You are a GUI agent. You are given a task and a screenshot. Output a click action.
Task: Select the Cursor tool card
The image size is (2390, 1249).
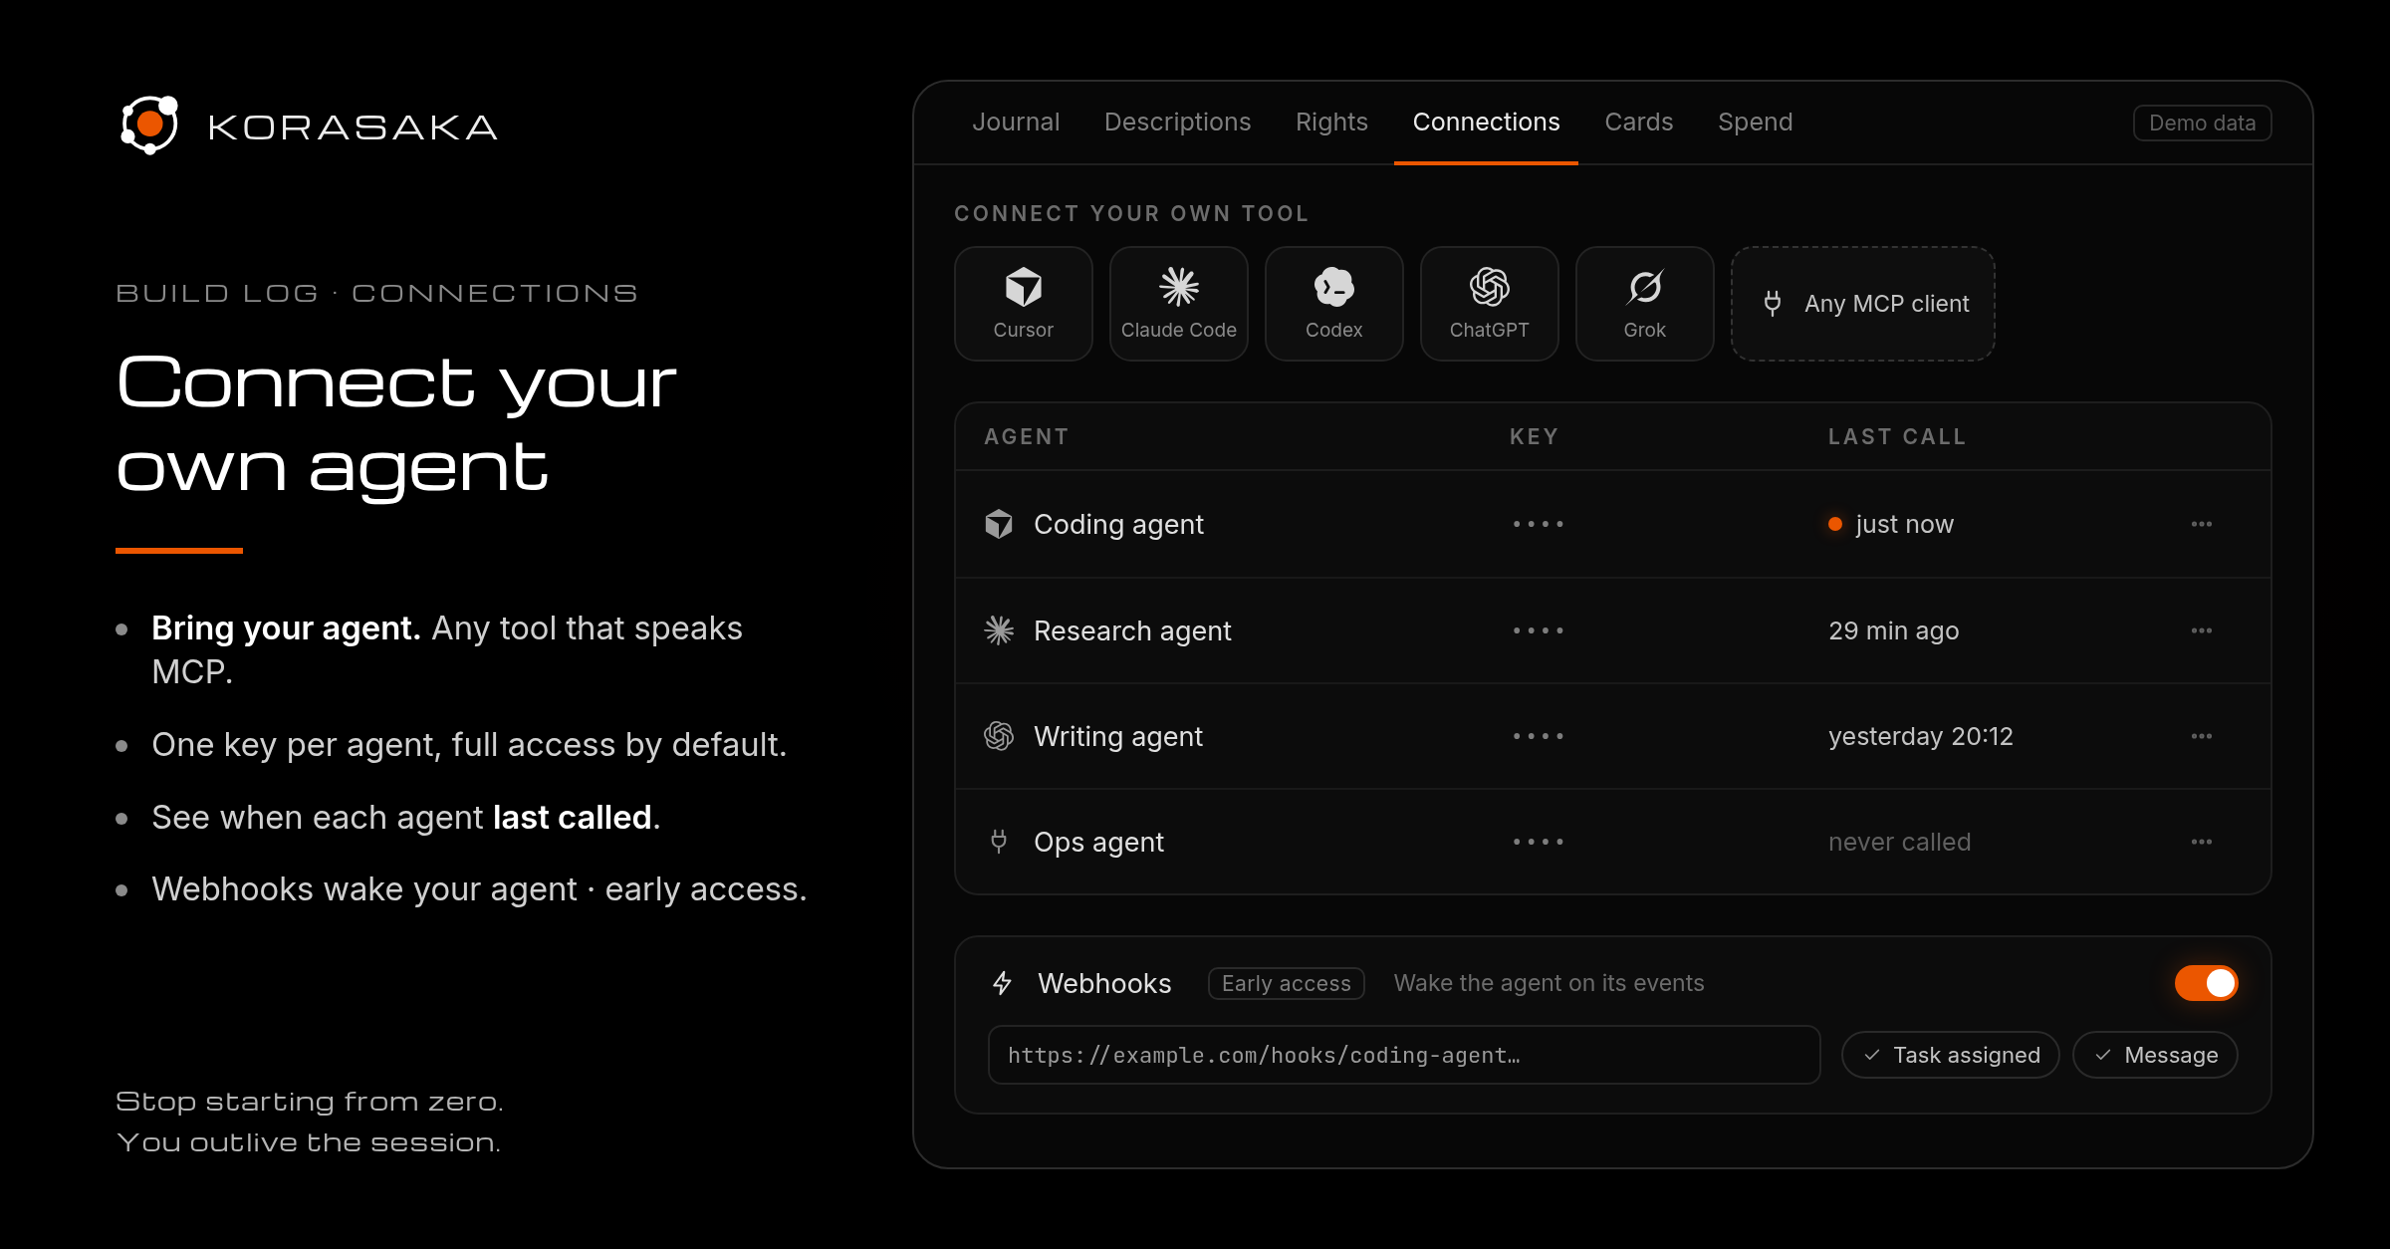pyautogui.click(x=1023, y=304)
